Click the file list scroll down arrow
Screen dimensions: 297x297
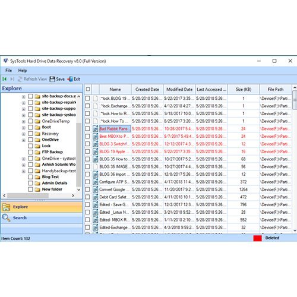pos(295,230)
